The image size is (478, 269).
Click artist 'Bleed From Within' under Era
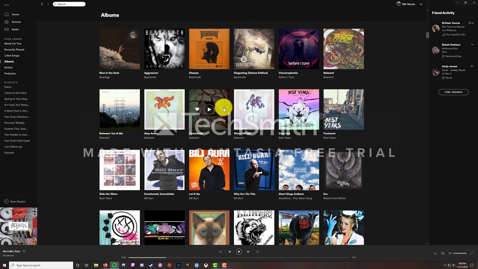tap(335, 198)
